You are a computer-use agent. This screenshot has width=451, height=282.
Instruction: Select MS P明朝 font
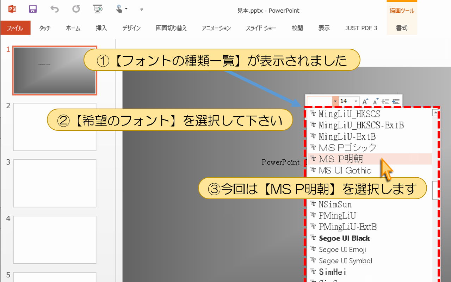click(x=369, y=159)
